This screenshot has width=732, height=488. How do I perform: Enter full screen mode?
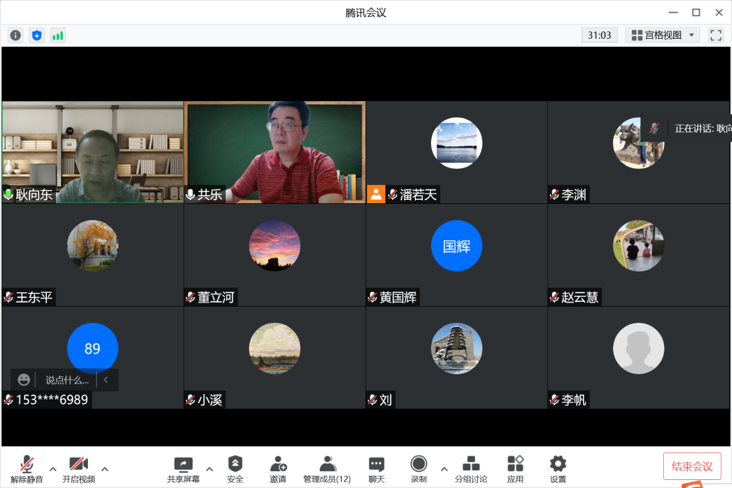(x=716, y=35)
